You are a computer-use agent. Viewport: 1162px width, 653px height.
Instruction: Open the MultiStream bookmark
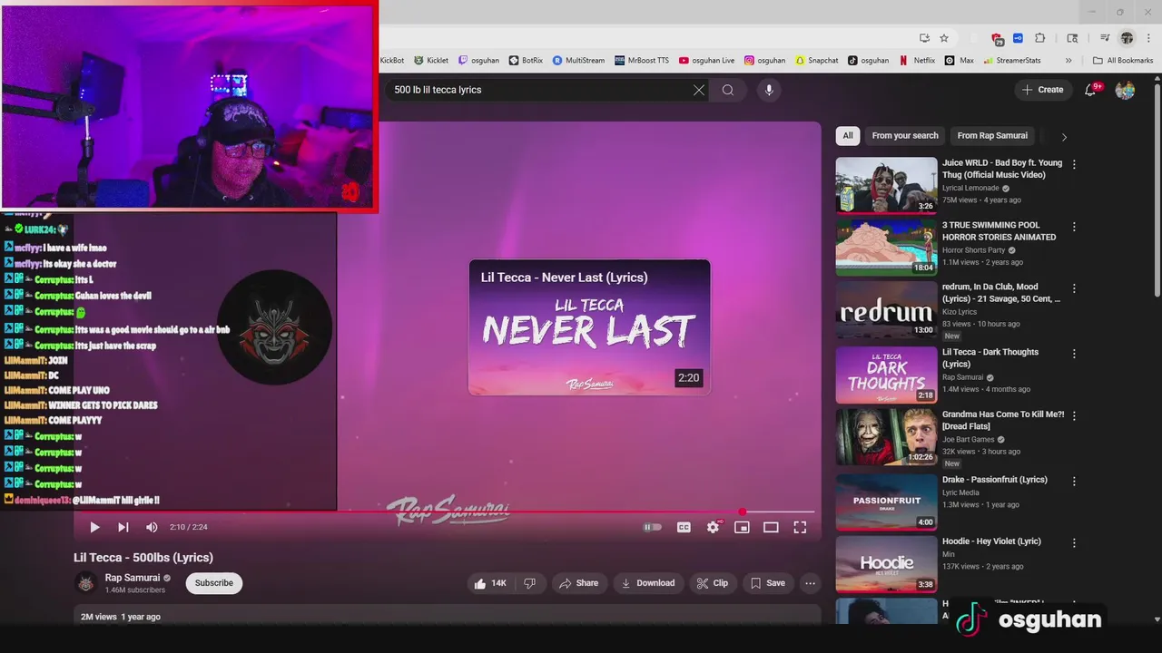pyautogui.click(x=578, y=61)
